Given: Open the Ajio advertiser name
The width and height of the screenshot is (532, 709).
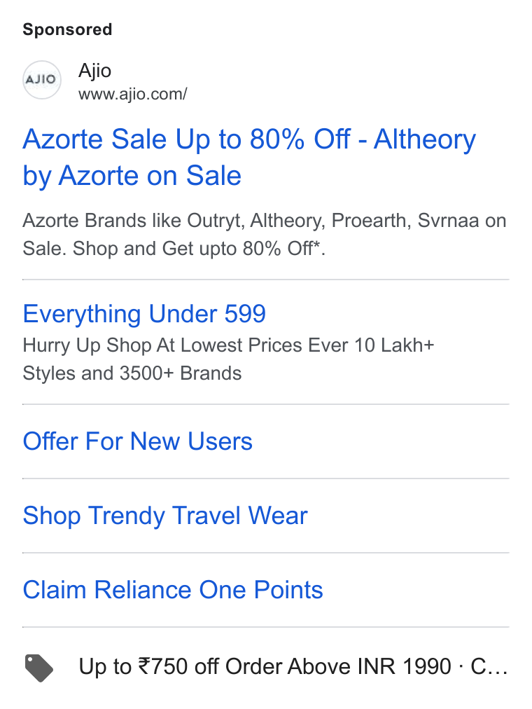Looking at the screenshot, I should (94, 71).
